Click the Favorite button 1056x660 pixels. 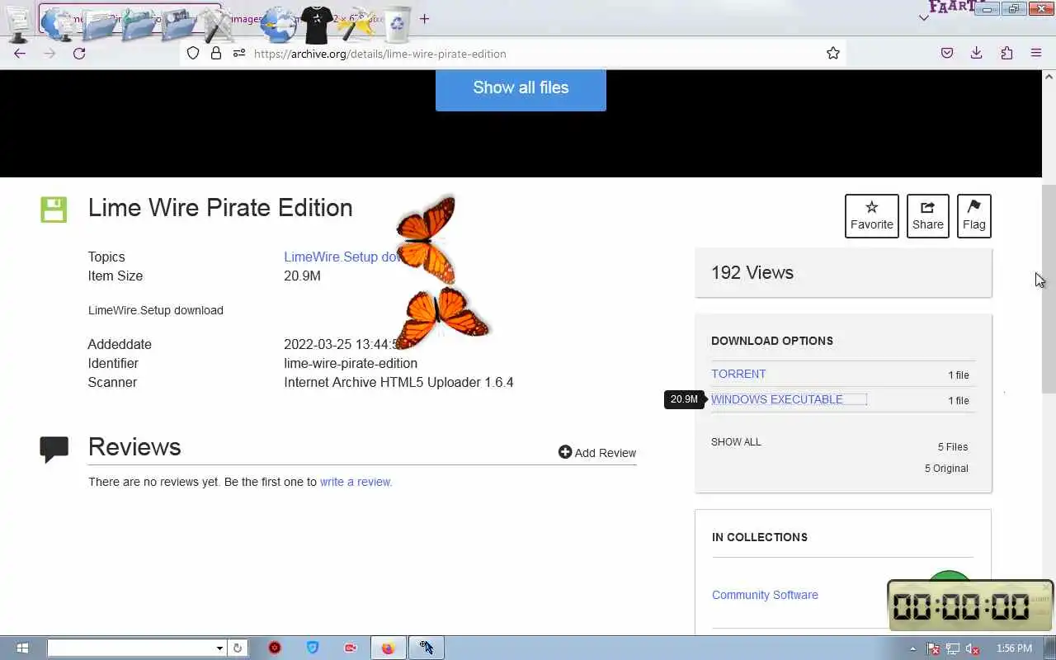click(872, 215)
